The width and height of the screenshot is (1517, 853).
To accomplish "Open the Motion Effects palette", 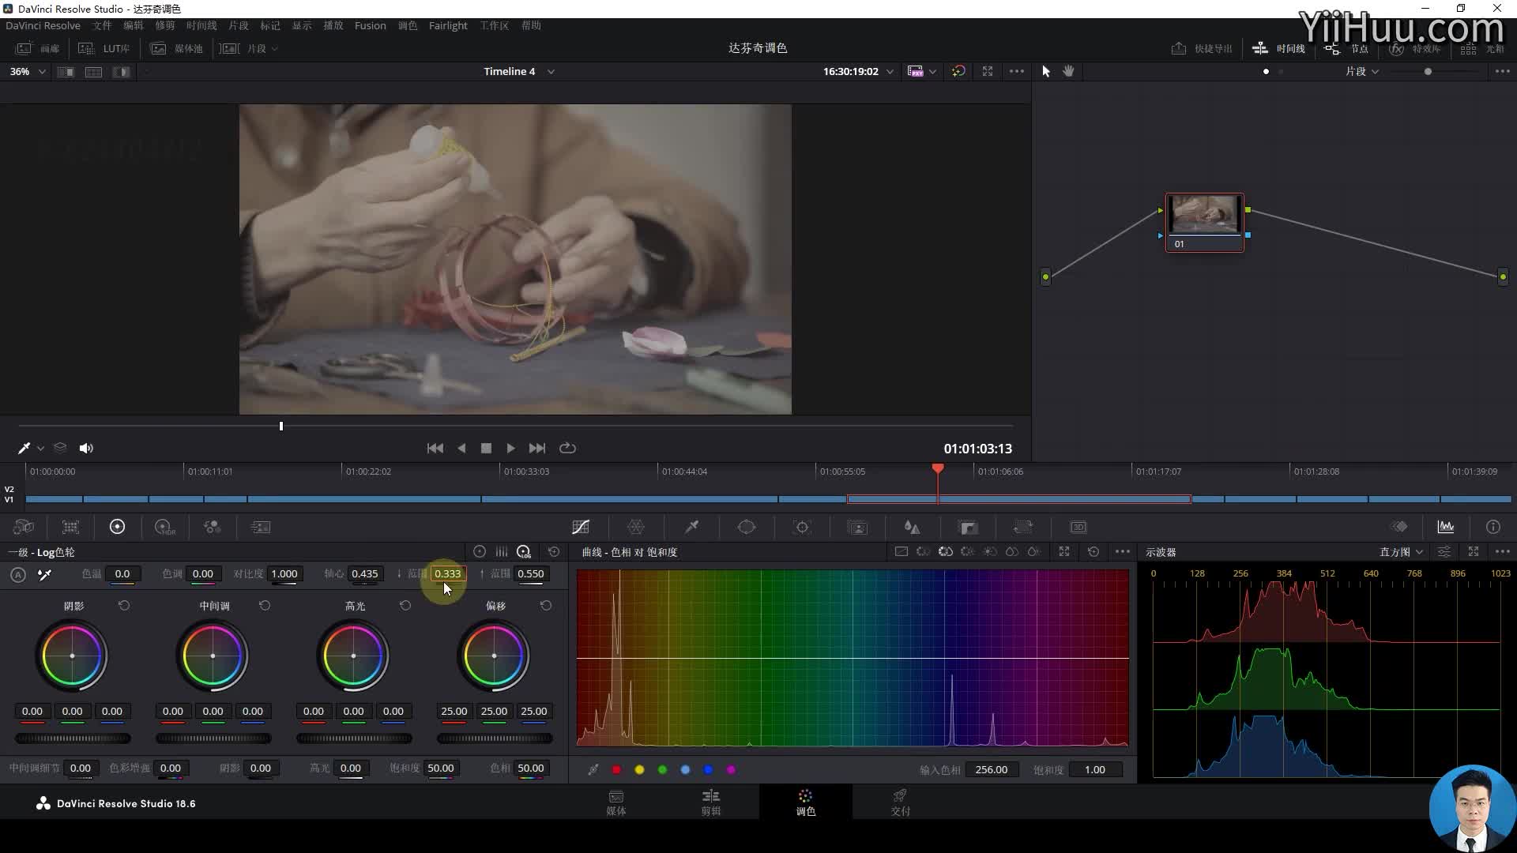I will (260, 527).
